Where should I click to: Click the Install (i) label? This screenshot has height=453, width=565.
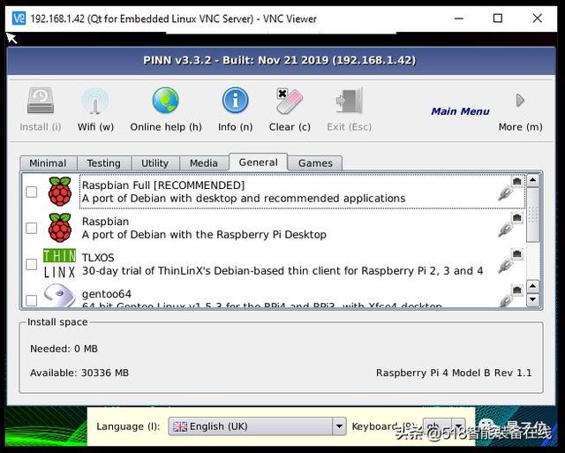[x=41, y=127]
